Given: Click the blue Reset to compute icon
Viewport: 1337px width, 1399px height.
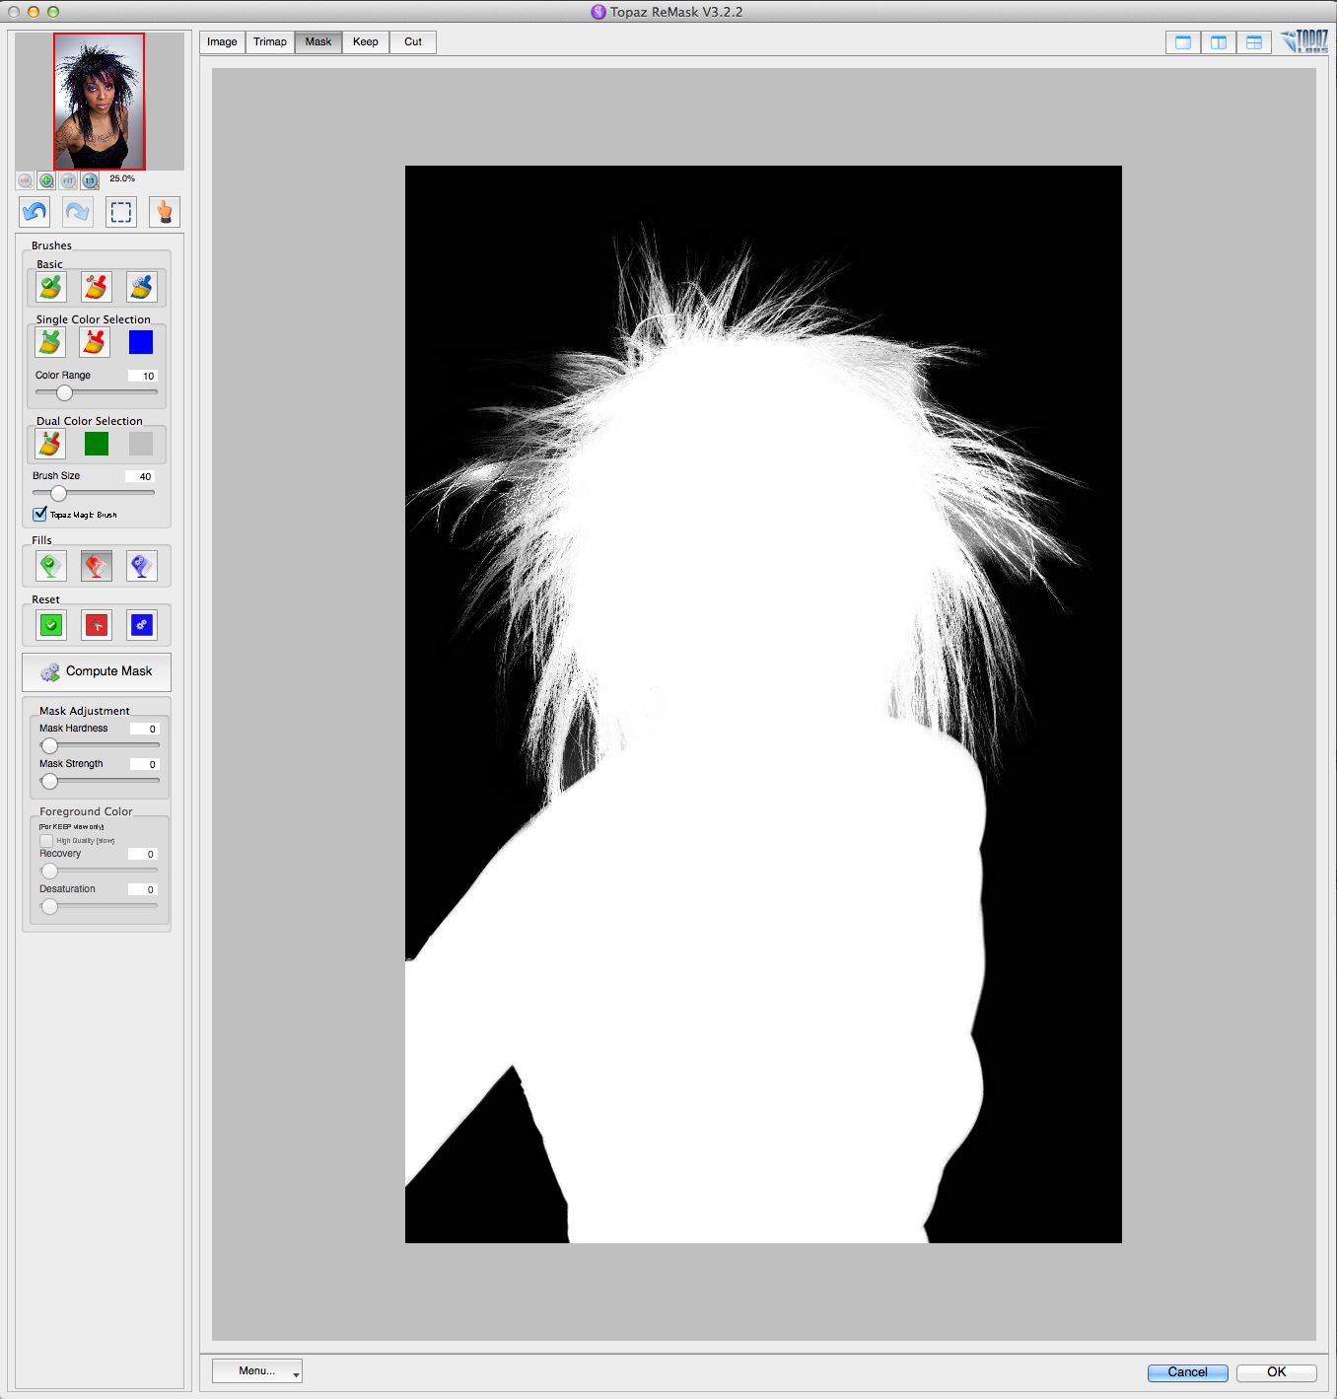Looking at the screenshot, I should pos(142,625).
